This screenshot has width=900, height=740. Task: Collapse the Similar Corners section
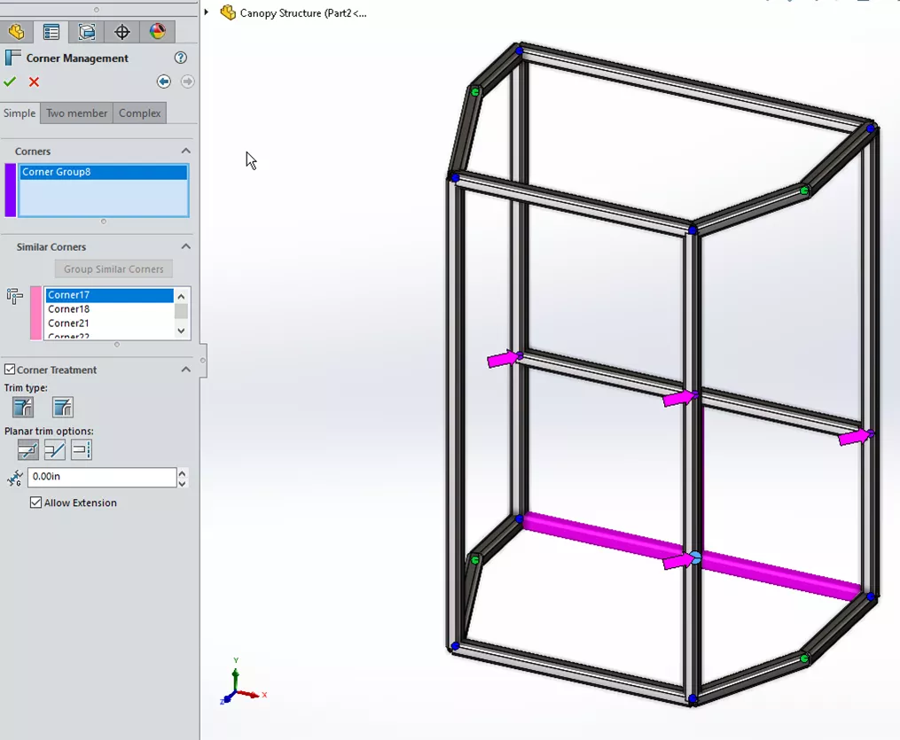(x=186, y=247)
